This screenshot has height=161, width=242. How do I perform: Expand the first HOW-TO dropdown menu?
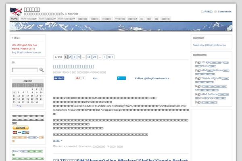click(x=29, y=19)
